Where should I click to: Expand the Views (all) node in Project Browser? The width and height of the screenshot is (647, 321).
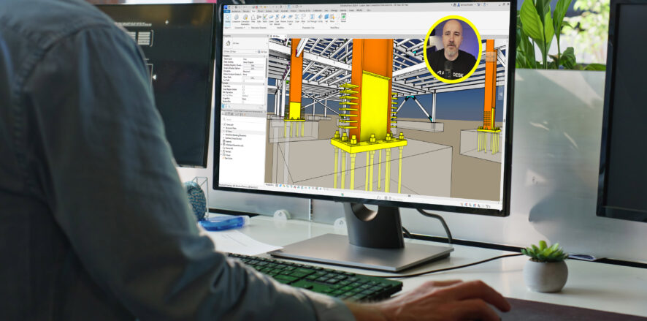(x=223, y=124)
